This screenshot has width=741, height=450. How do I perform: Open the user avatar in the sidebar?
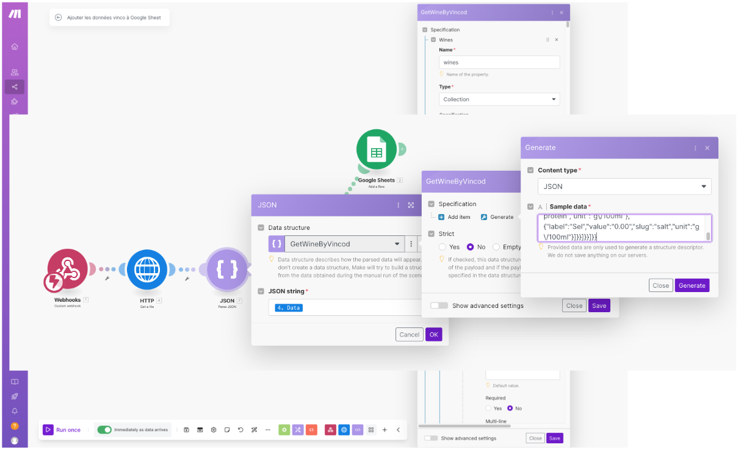pyautogui.click(x=15, y=440)
